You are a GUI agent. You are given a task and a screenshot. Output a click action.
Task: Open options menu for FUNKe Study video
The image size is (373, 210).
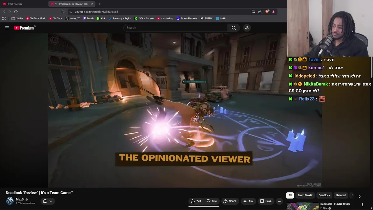(363, 204)
